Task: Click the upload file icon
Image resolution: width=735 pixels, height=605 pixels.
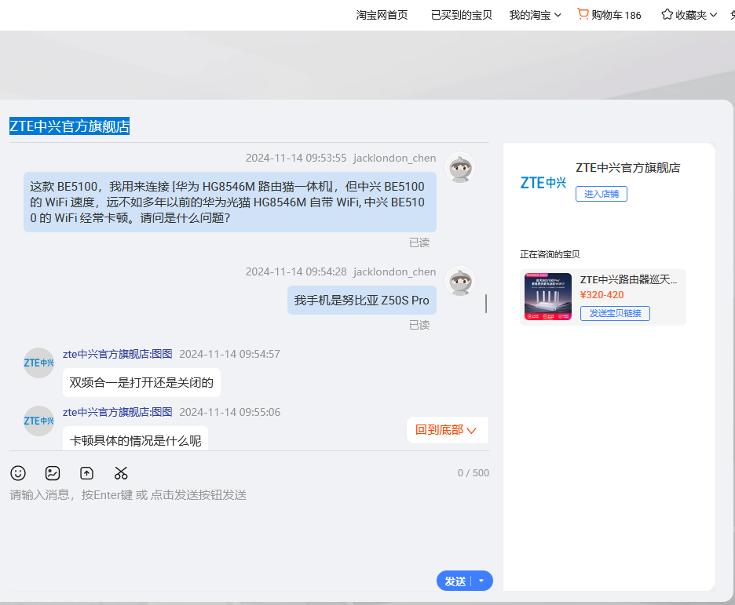Action: tap(86, 473)
